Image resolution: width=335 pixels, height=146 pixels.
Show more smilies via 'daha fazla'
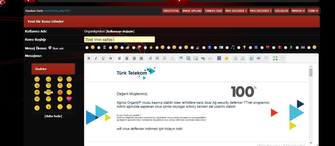53,116
